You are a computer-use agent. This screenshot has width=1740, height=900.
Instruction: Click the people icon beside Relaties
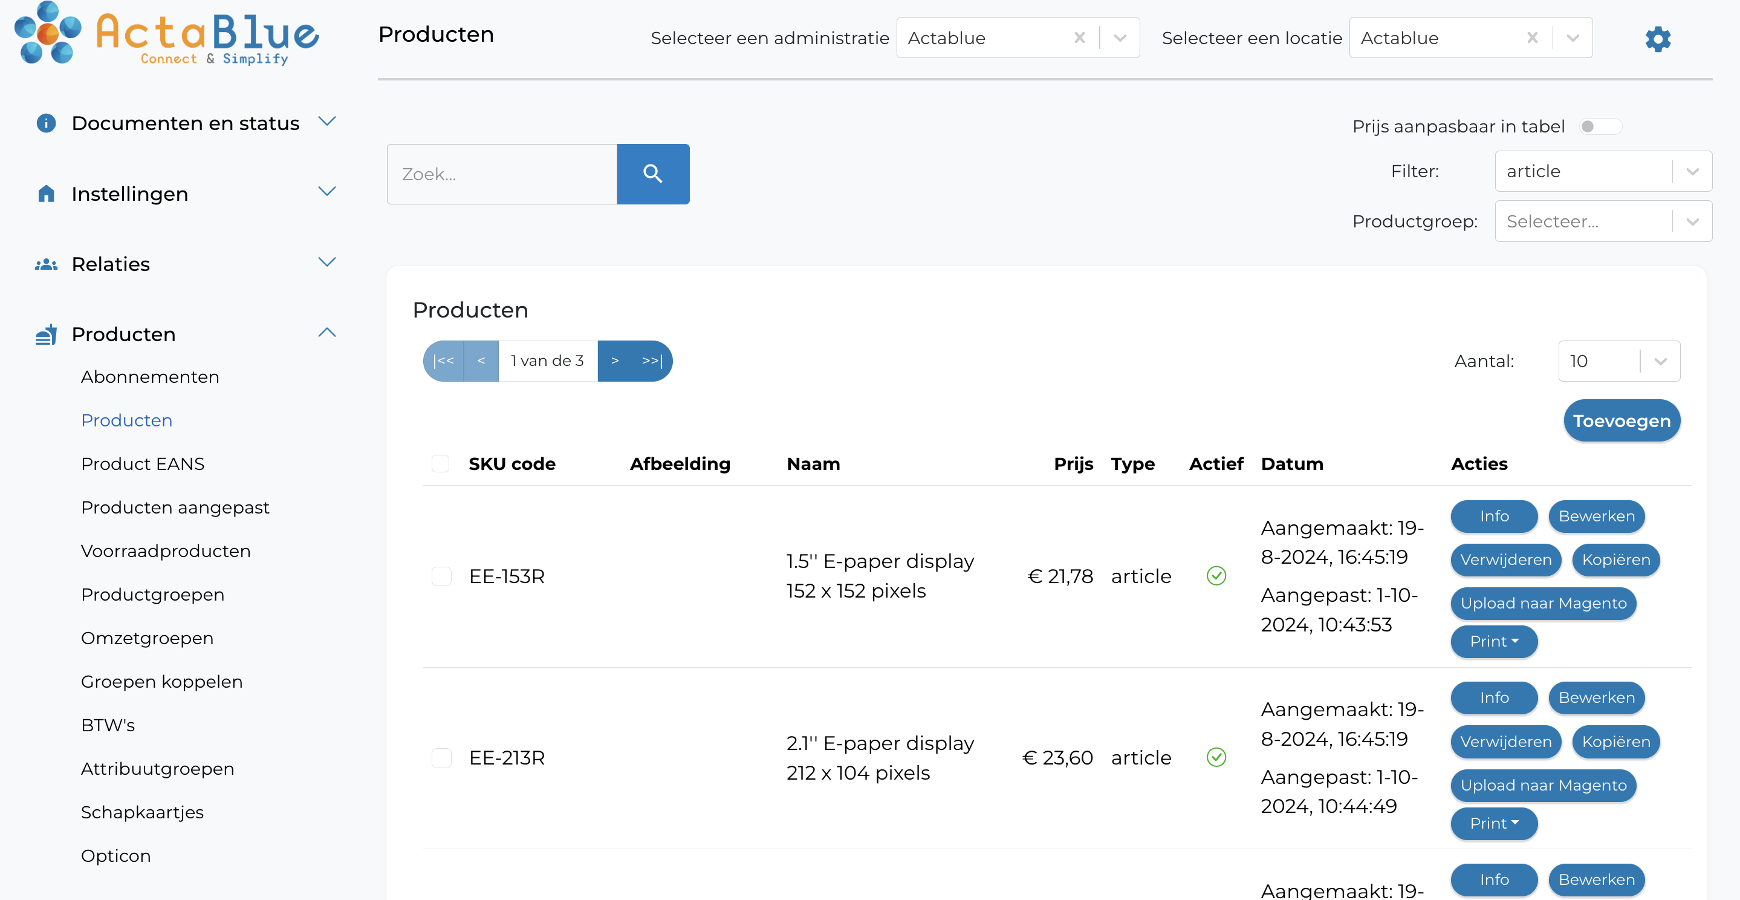coord(45,264)
